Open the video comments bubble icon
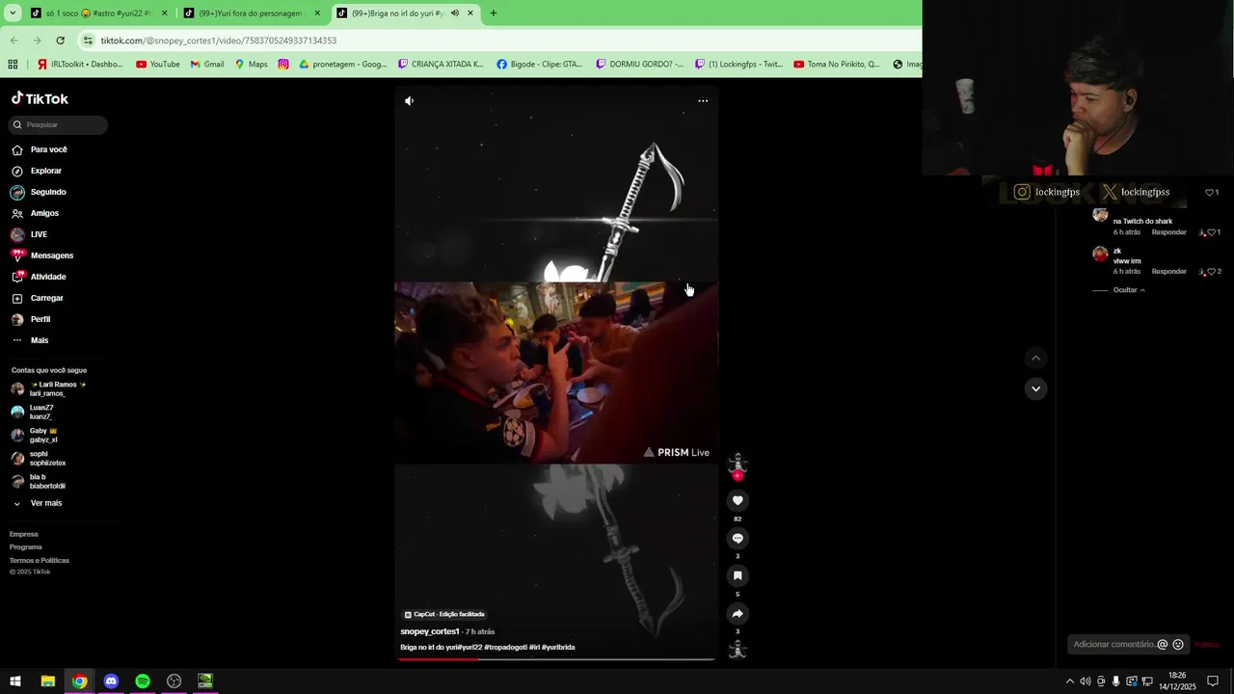 (x=738, y=538)
